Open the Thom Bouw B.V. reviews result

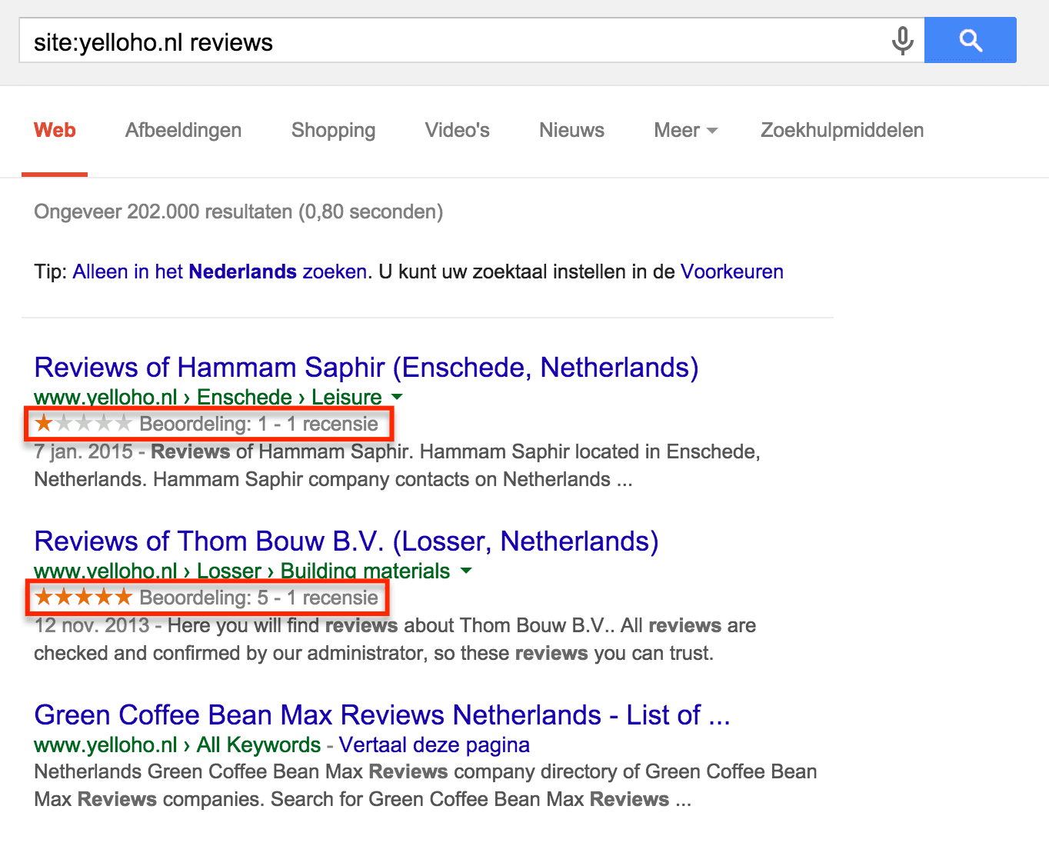coord(346,541)
